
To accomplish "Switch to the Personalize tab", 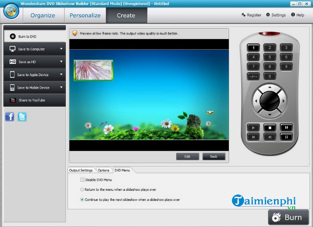I will click(85, 15).
